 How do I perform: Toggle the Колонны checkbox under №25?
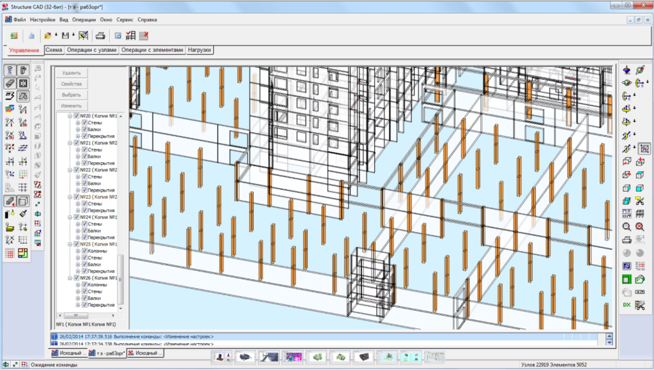pos(84,251)
